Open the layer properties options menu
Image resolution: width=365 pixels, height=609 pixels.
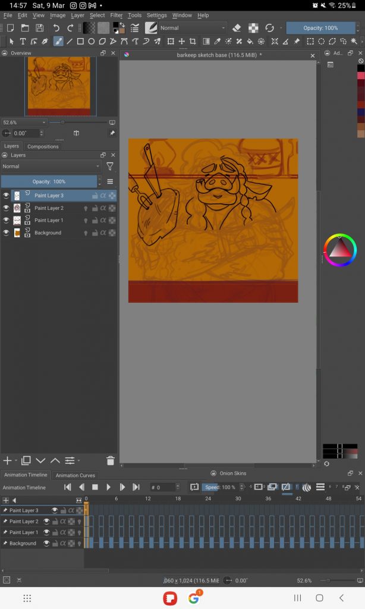coord(71,461)
